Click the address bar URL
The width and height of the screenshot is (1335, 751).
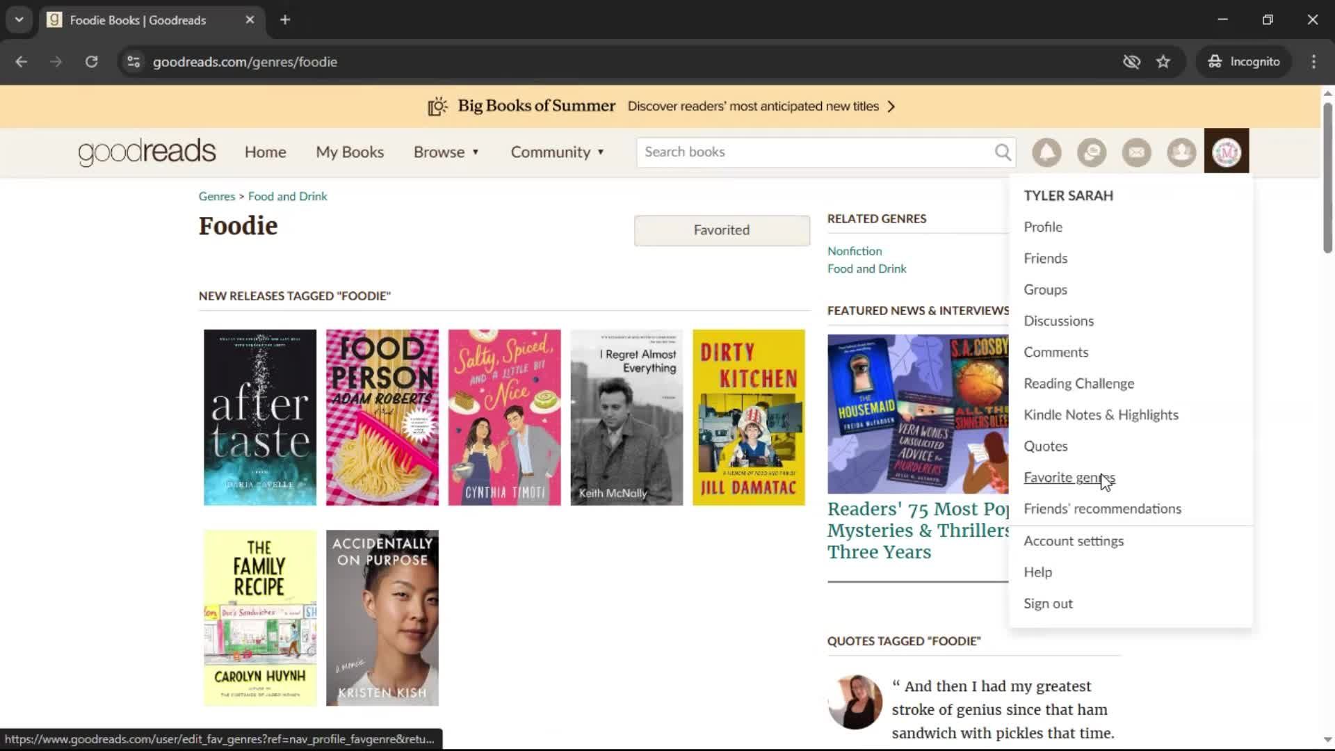pos(245,62)
